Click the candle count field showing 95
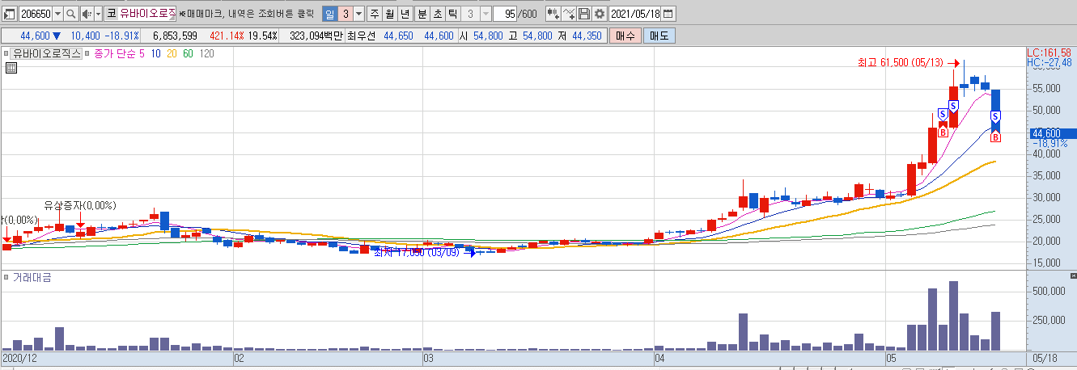Image resolution: width=1077 pixels, height=370 pixels. [x=507, y=14]
